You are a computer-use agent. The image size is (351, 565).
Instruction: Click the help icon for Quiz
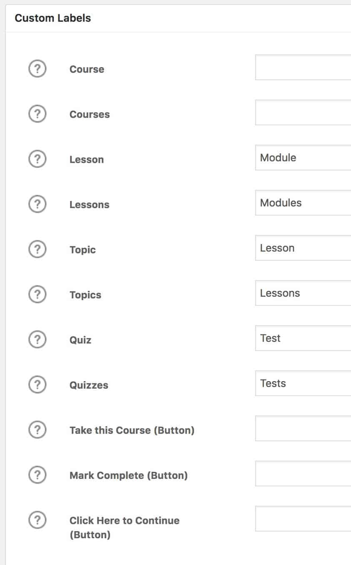tap(37, 339)
